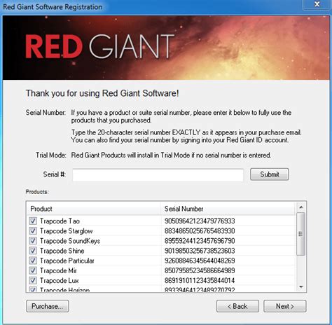Open the Purchase... dialog
The width and height of the screenshot is (332, 325).
48,306
